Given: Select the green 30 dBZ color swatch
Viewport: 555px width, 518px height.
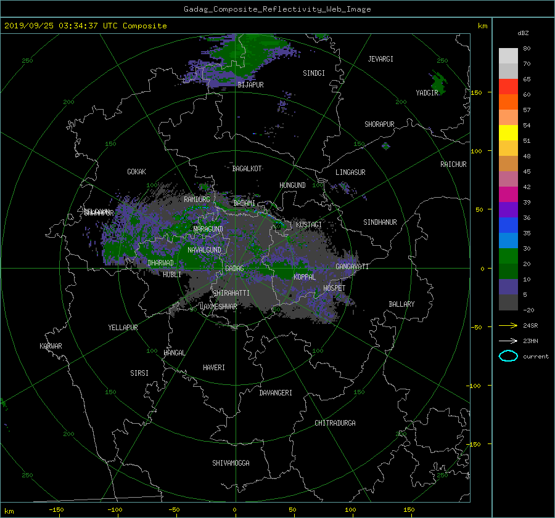Looking at the screenshot, I should 508,256.
